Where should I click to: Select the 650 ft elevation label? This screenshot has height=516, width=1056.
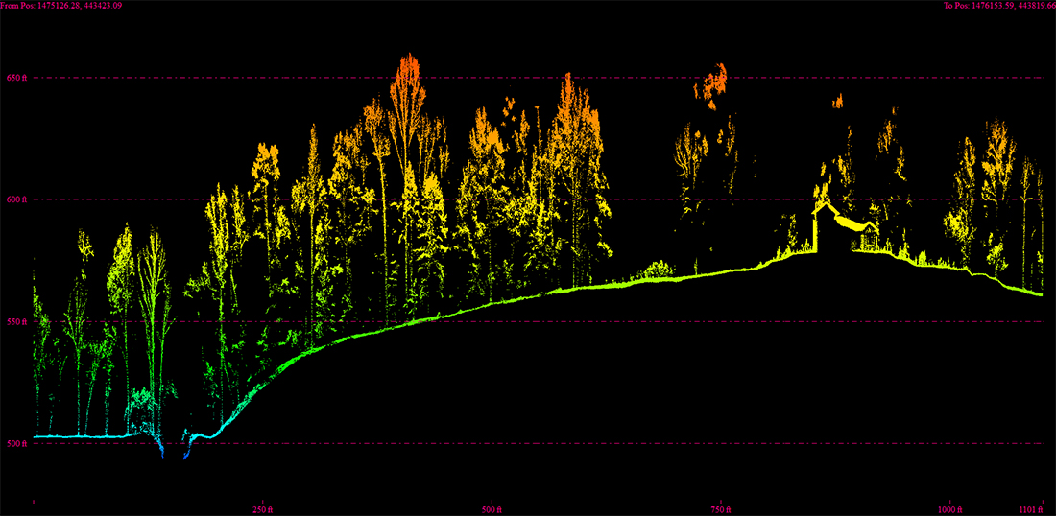[17, 78]
